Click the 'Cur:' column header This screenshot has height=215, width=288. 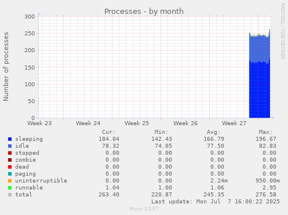109,132
